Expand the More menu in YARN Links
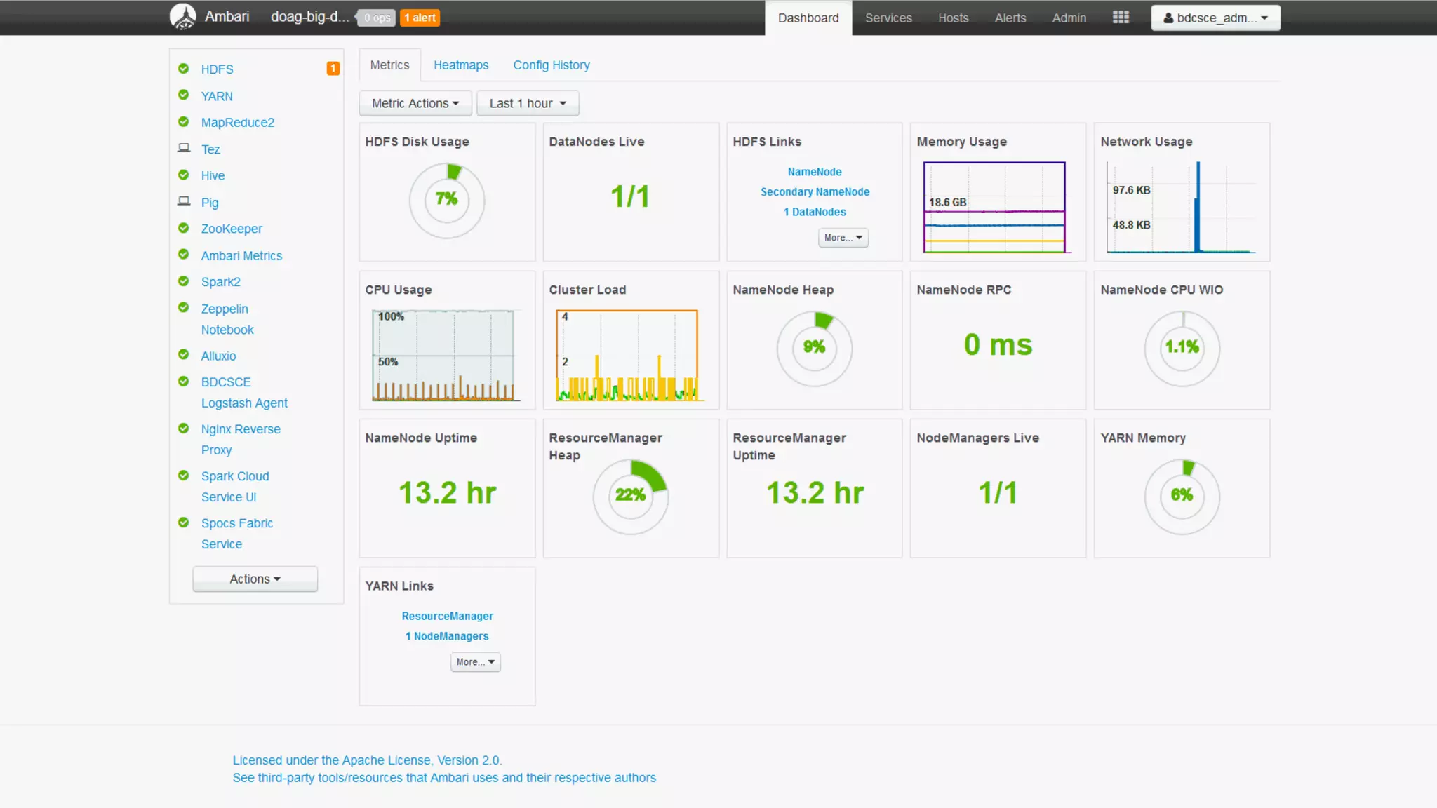The image size is (1437, 808). [x=475, y=662]
